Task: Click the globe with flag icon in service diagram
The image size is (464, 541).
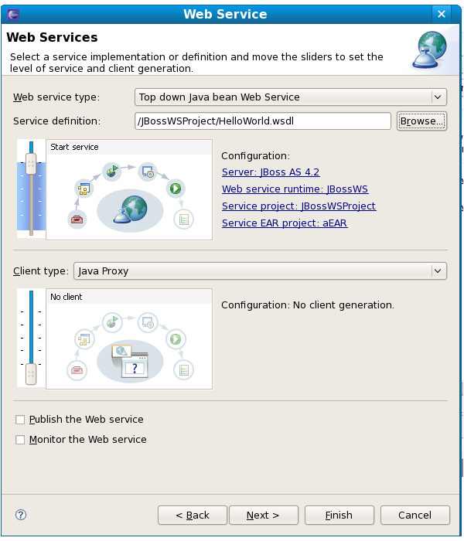Action: pos(114,171)
